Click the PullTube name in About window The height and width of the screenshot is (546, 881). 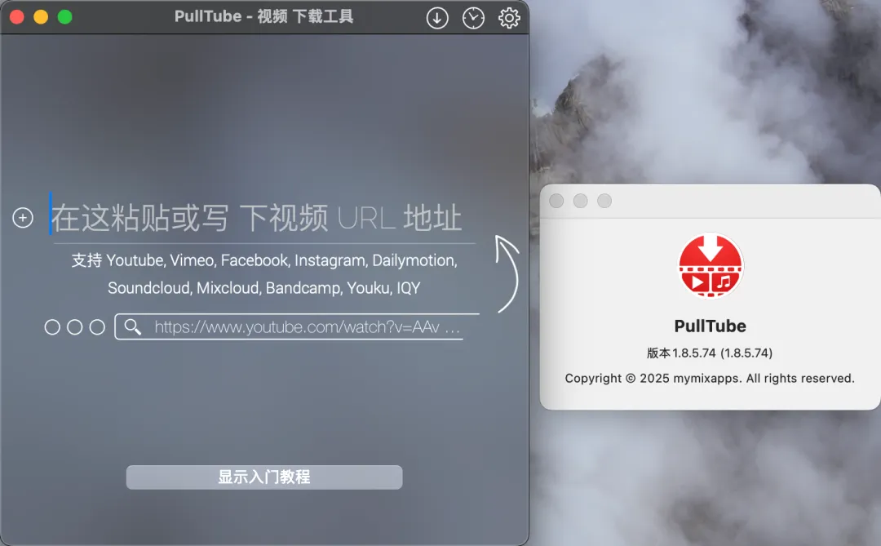tap(711, 326)
